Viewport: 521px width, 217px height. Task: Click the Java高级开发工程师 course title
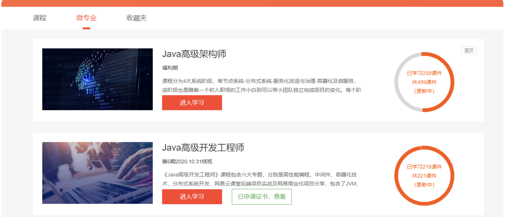pos(203,148)
